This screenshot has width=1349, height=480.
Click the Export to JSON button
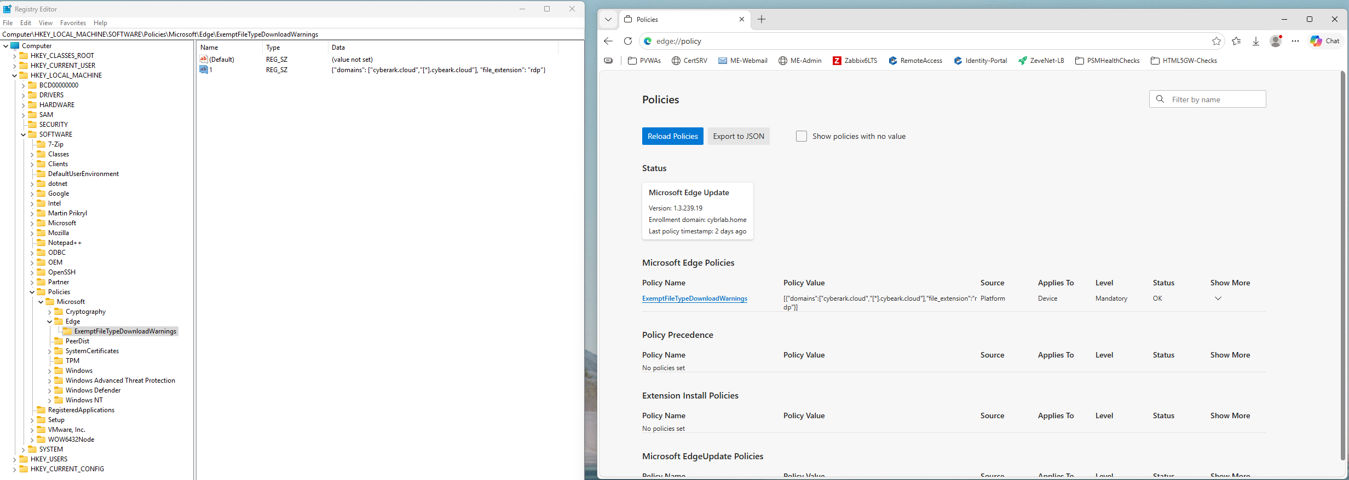tap(738, 136)
